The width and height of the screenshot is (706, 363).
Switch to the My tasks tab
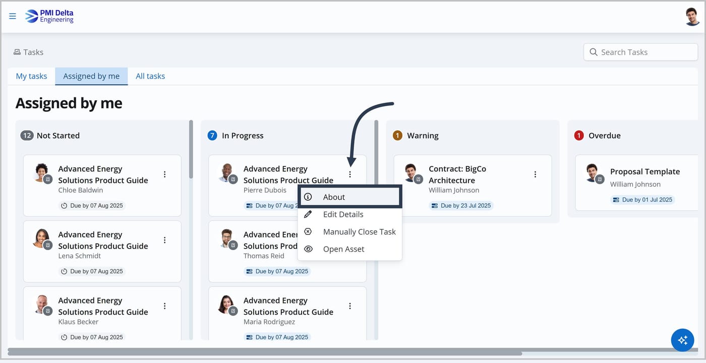tap(31, 76)
